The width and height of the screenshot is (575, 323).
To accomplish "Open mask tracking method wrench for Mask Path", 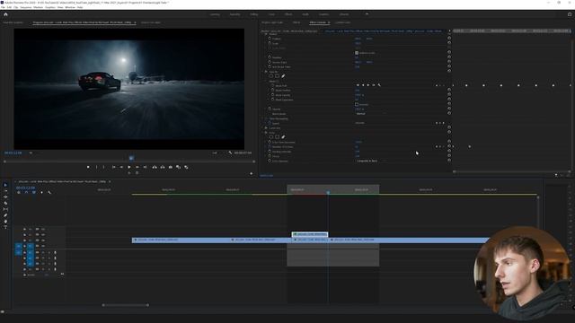I will (379, 85).
